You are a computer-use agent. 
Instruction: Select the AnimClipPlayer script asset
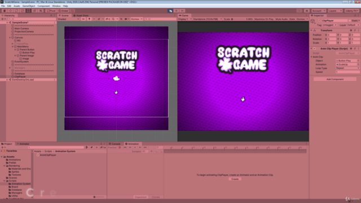(46, 155)
